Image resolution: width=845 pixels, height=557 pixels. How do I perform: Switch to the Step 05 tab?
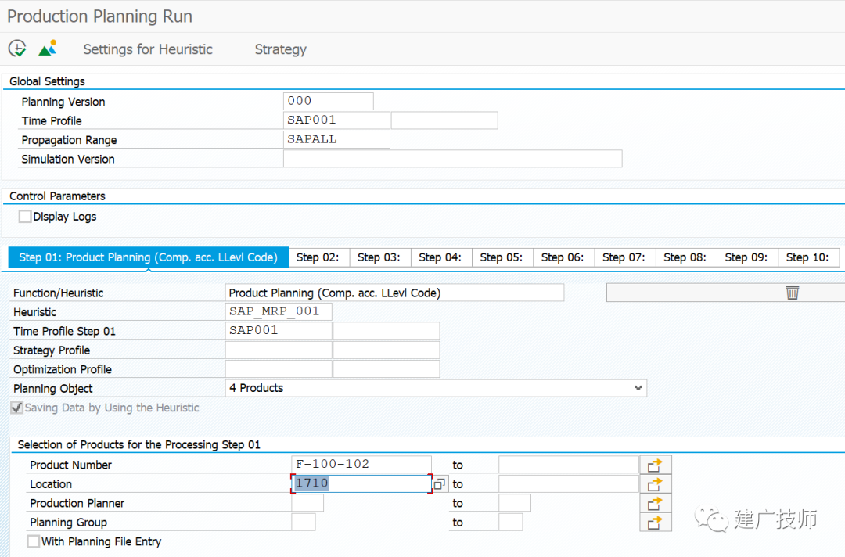pyautogui.click(x=502, y=257)
